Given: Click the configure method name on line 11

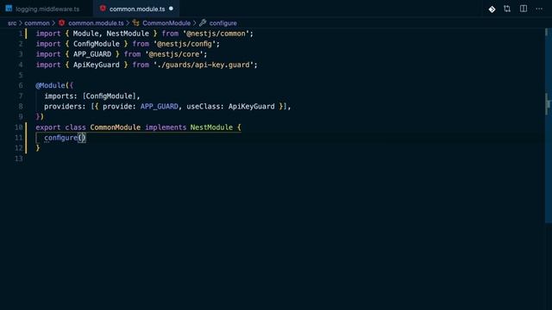Looking at the screenshot, I should (60, 138).
